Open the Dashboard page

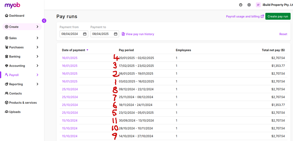pyautogui.click(x=16, y=16)
